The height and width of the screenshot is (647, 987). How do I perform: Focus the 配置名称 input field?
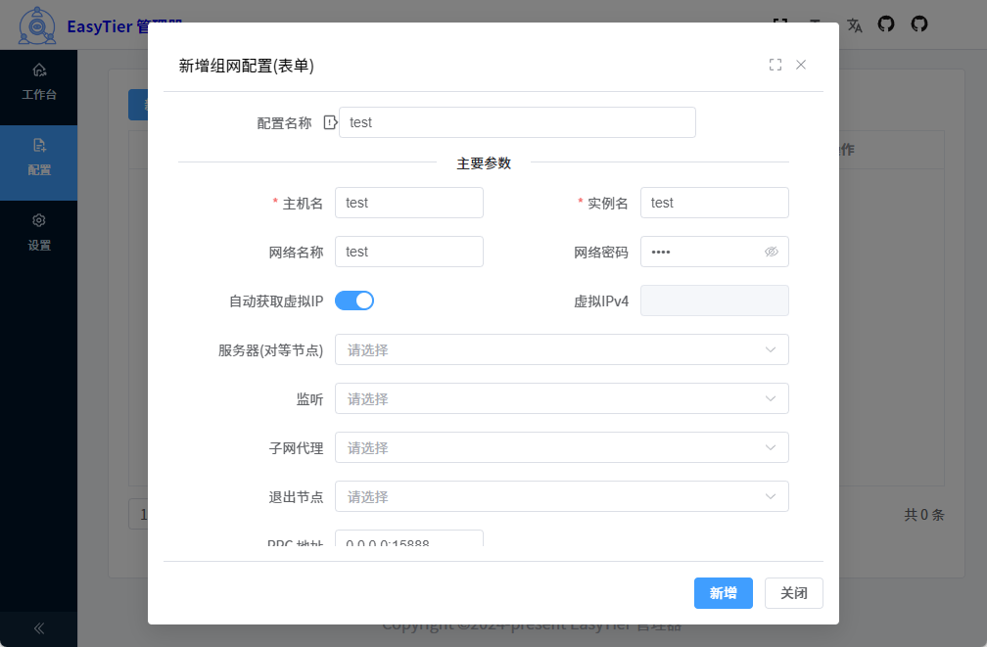point(517,122)
